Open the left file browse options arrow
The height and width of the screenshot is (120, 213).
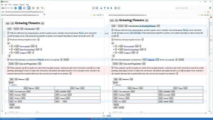[x=96, y=15]
